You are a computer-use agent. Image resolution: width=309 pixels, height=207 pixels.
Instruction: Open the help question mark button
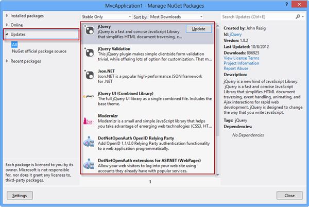pos(286,4)
